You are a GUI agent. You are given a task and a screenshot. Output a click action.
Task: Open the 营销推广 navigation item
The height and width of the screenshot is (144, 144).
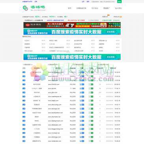point(107,8)
